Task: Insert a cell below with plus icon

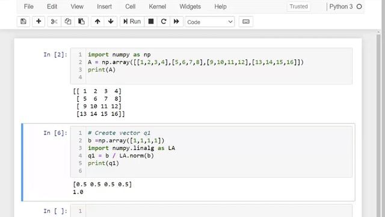Action: click(38, 22)
